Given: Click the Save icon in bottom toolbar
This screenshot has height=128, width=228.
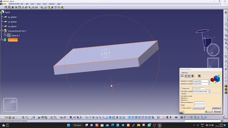Looking at the screenshot, I should click(10, 117).
